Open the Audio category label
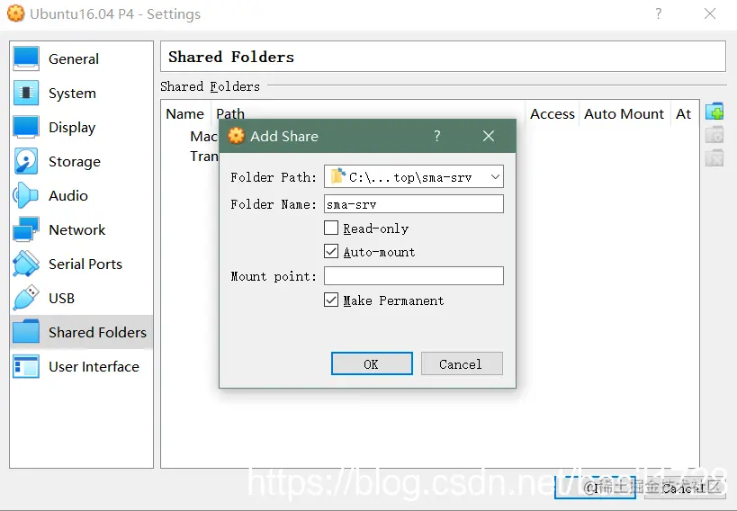This screenshot has height=511, width=737. (68, 195)
